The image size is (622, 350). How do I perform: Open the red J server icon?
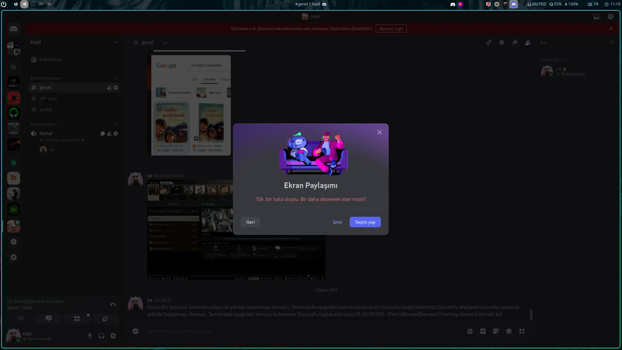[x=14, y=98]
